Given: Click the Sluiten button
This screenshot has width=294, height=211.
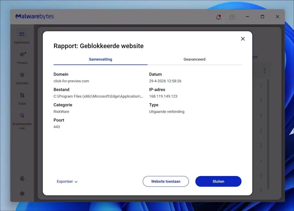Looking at the screenshot, I should (x=218, y=181).
